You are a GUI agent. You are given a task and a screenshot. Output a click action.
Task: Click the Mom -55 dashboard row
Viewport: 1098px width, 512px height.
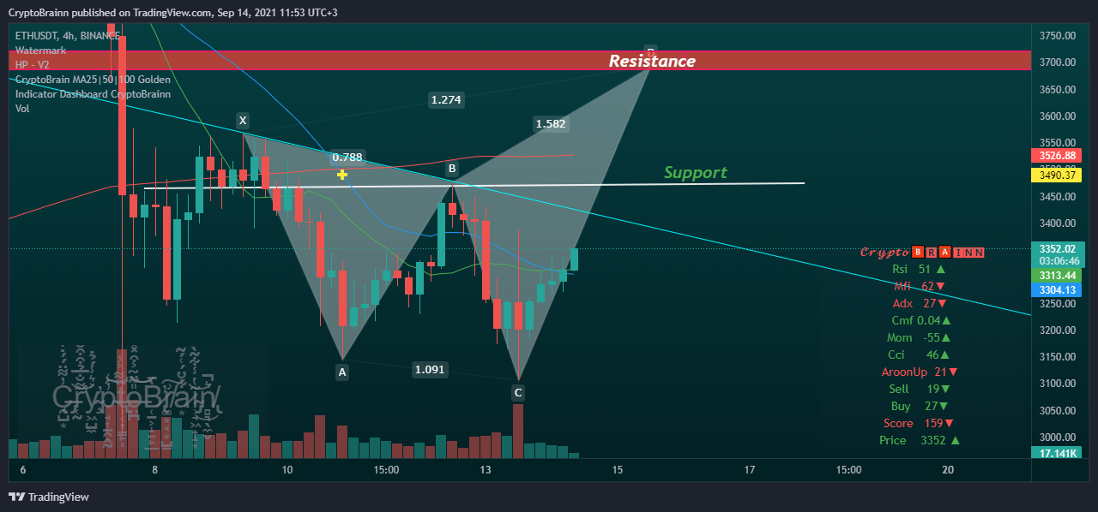(918, 337)
